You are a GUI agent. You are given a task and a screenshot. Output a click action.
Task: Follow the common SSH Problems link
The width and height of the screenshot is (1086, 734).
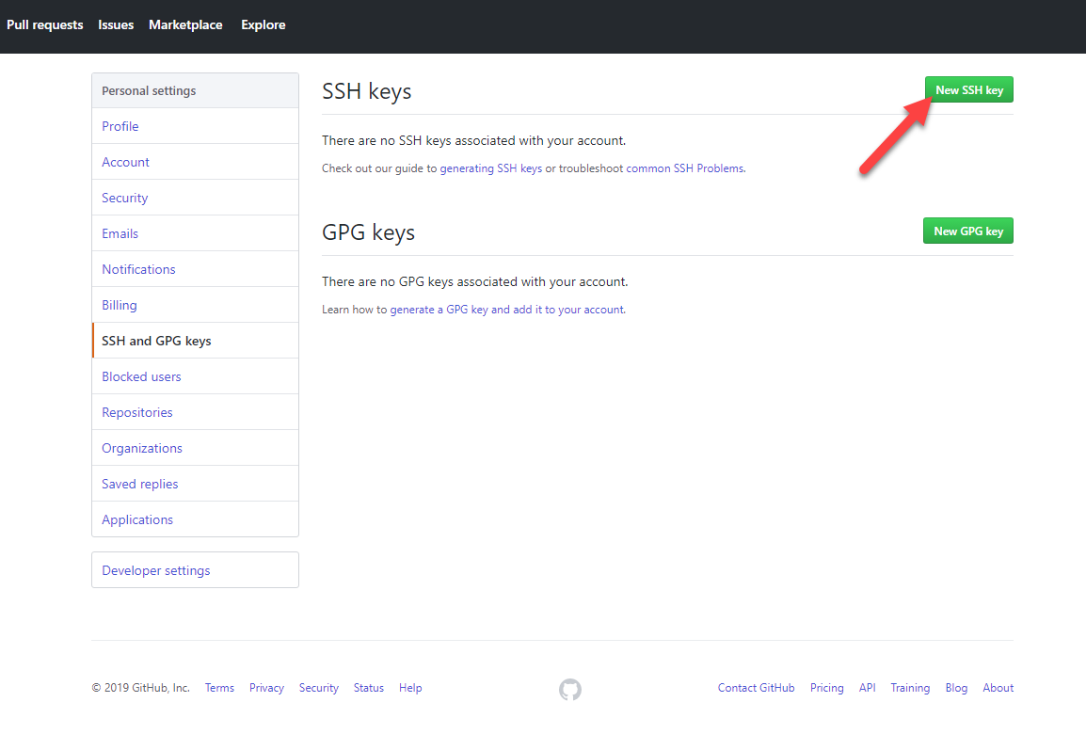tap(685, 168)
